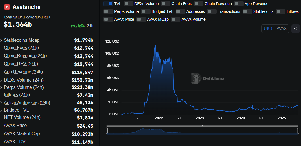Image resolution: width=301 pixels, height=146 pixels.
Task: Toggle Bridged TVL chart series
Action: pos(146,11)
